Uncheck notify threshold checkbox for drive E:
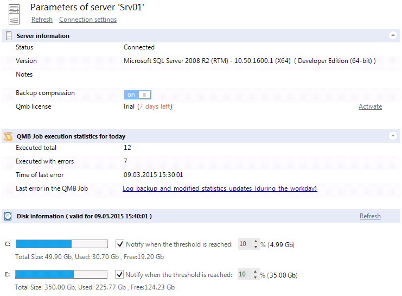Image resolution: width=402 pixels, height=296 pixels. pyautogui.click(x=119, y=274)
